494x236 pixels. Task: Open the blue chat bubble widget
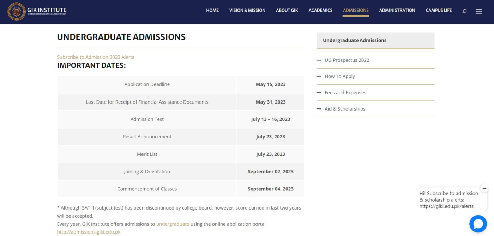coord(478,223)
